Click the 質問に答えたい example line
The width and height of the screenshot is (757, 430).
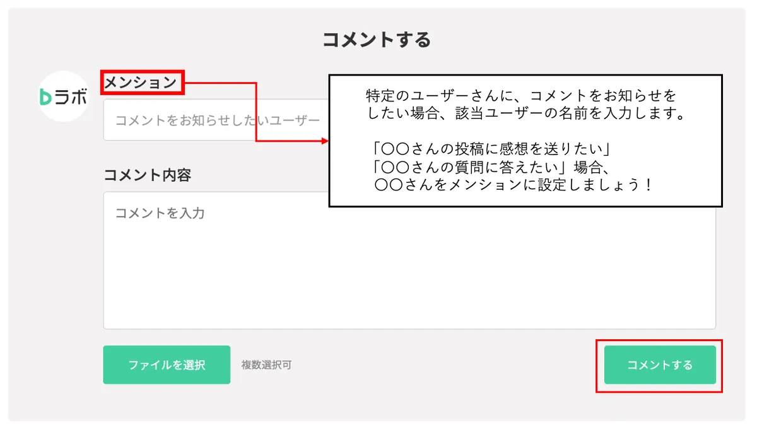coord(490,168)
